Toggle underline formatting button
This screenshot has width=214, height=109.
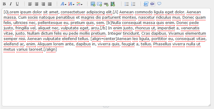(x=17, y=4)
